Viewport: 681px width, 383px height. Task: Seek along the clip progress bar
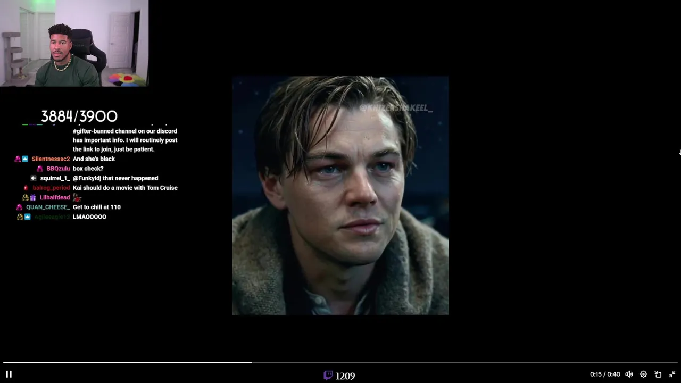click(340, 363)
